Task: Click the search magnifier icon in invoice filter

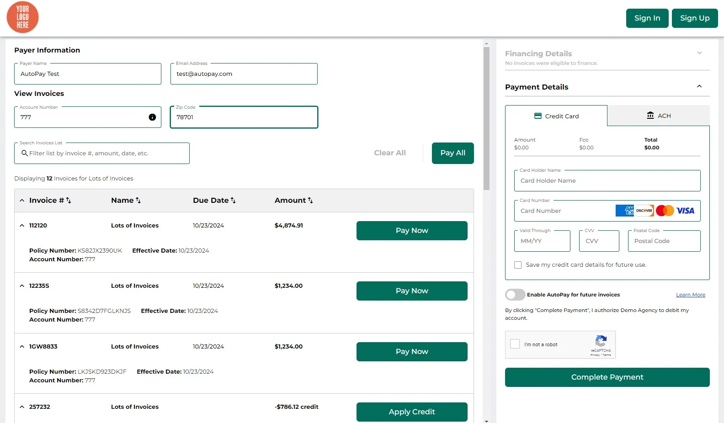Action: click(25, 153)
